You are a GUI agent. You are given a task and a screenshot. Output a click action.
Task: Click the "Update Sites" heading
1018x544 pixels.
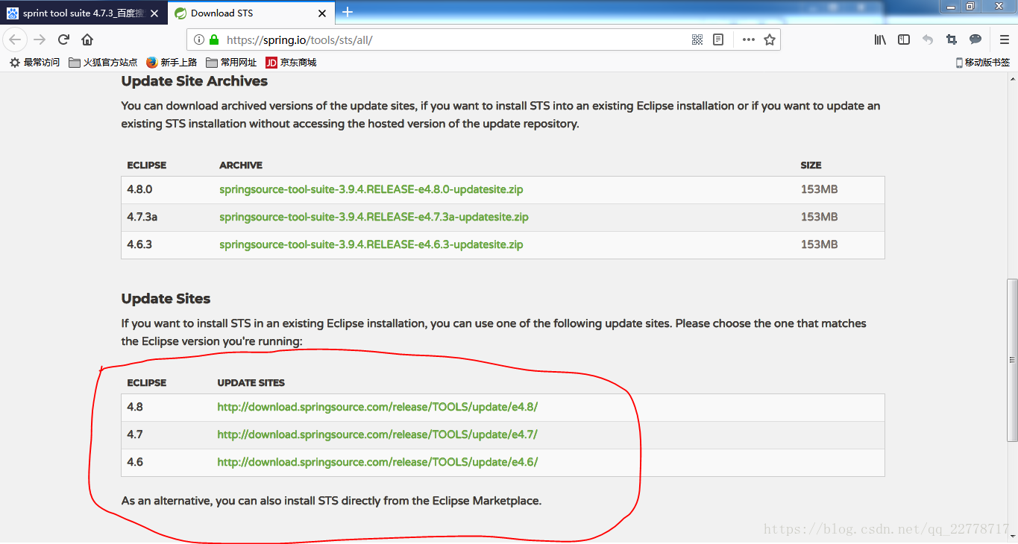click(x=166, y=299)
